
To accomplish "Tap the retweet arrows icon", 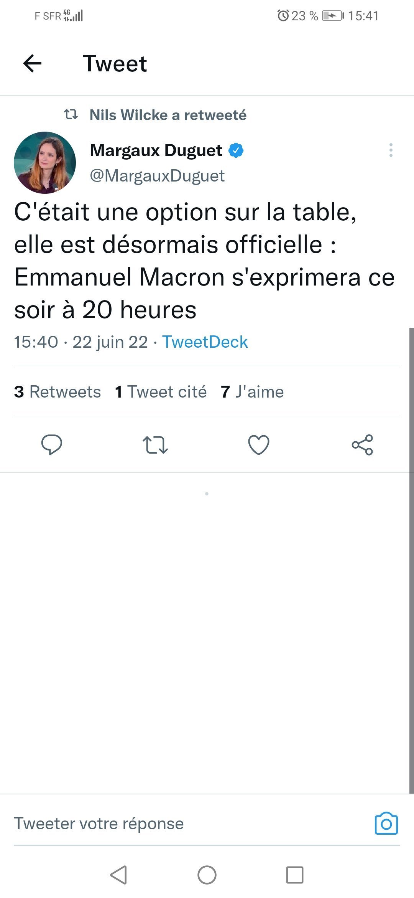I will pyautogui.click(x=155, y=445).
